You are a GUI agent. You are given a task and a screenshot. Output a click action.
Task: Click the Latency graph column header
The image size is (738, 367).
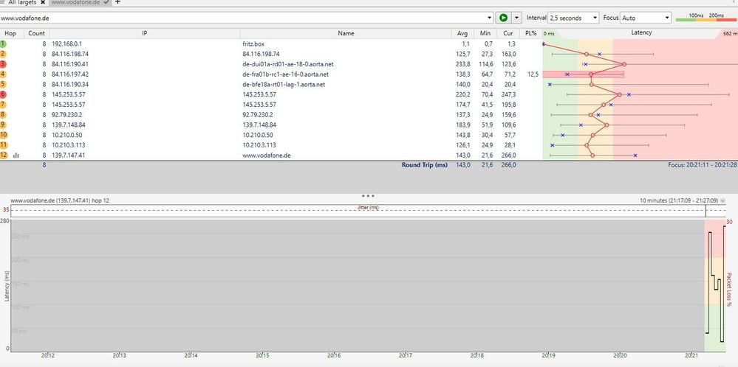pos(641,33)
